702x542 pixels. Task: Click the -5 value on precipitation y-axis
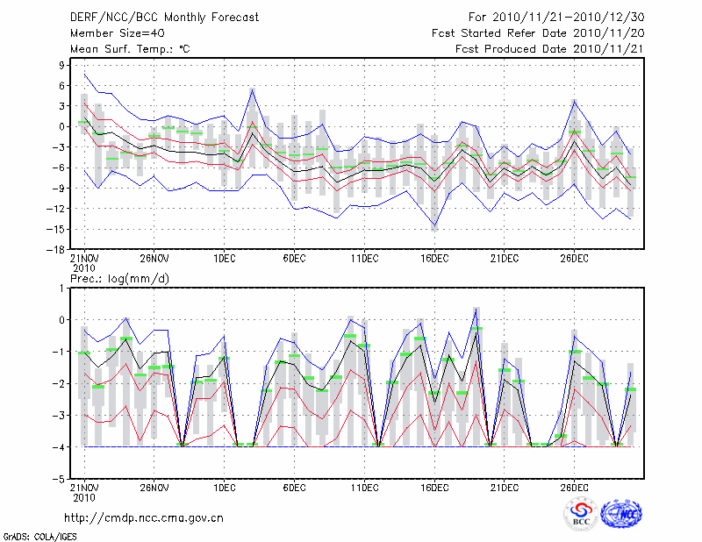61,479
